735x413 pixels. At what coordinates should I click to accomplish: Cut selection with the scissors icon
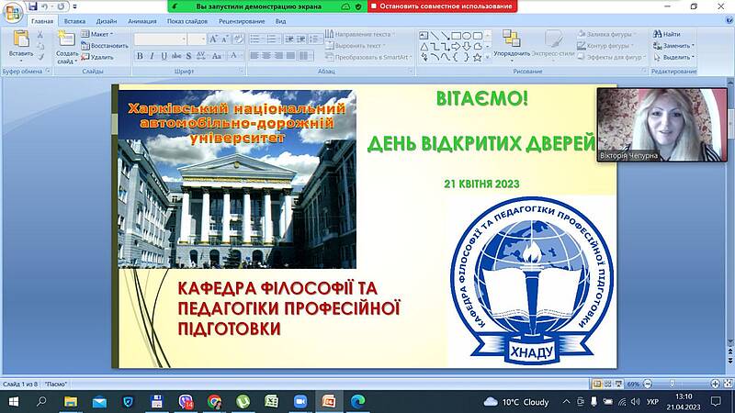(40, 35)
